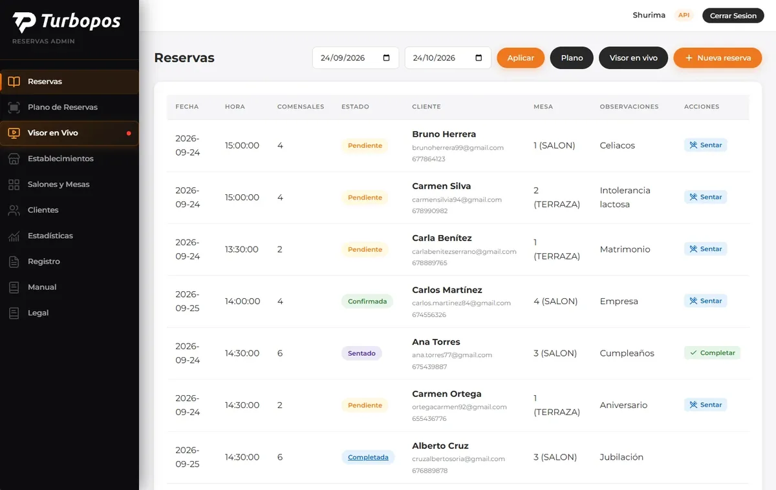Click the end date field 24/10/2026

click(x=447, y=57)
